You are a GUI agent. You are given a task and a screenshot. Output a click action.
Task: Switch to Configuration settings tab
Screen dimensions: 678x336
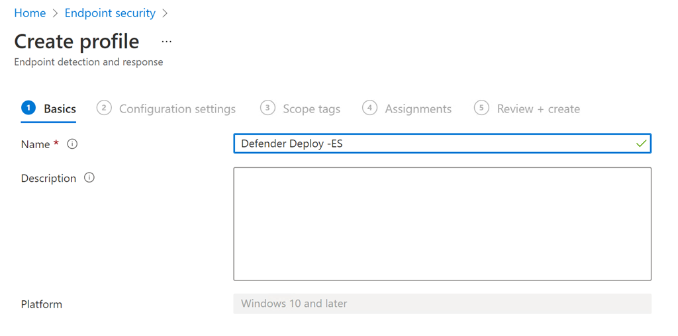pos(177,109)
